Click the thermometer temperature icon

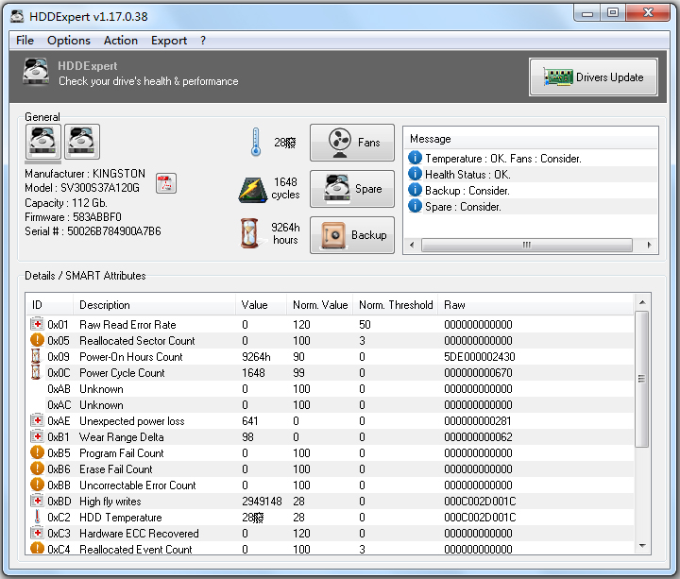click(256, 142)
